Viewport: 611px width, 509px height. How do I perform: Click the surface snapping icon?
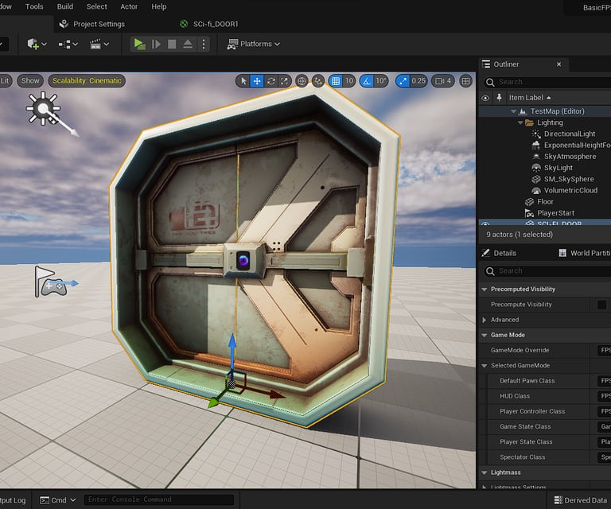pos(318,81)
